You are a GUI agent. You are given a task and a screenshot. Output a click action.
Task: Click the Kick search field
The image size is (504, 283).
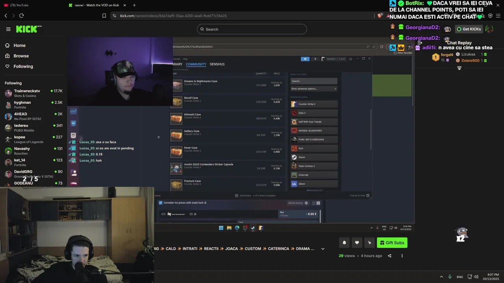[252, 29]
